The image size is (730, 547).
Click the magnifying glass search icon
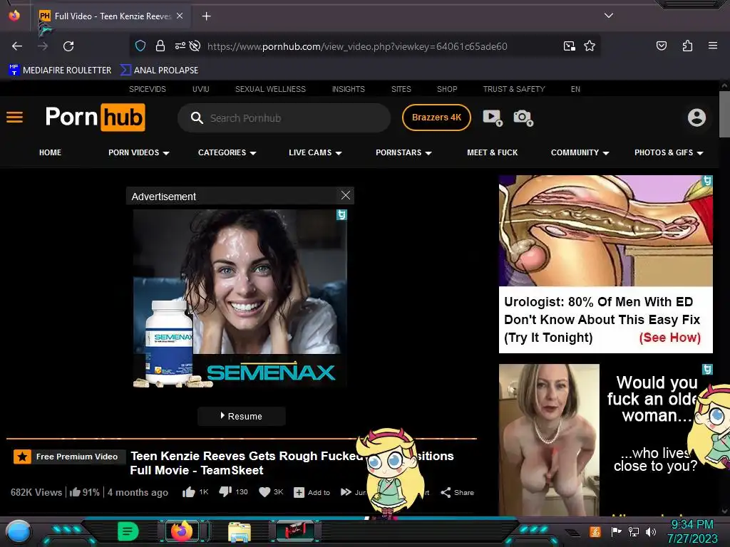coord(197,118)
